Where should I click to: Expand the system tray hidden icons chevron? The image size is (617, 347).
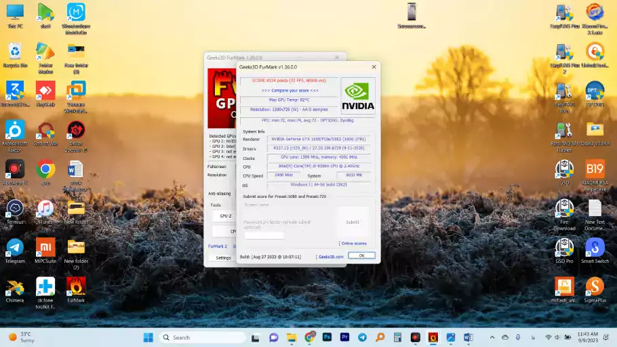[x=491, y=338]
